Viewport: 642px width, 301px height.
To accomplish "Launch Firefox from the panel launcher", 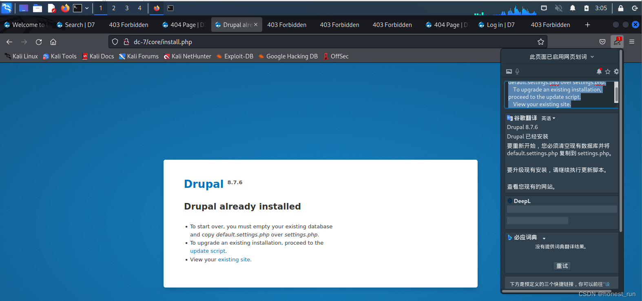I will click(65, 8).
